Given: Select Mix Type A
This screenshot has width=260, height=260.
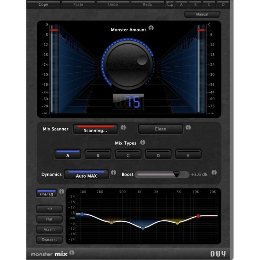Looking at the screenshot, I should tap(68, 154).
